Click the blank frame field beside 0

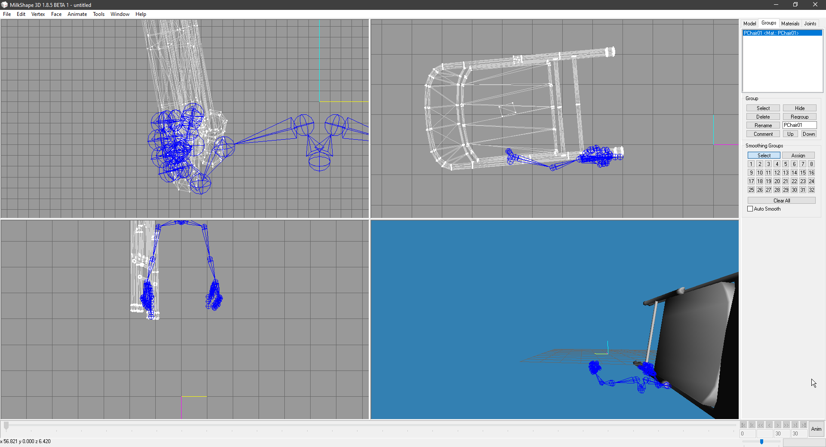[765, 434]
